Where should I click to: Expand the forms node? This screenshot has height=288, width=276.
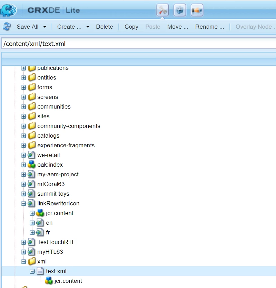point(23,87)
